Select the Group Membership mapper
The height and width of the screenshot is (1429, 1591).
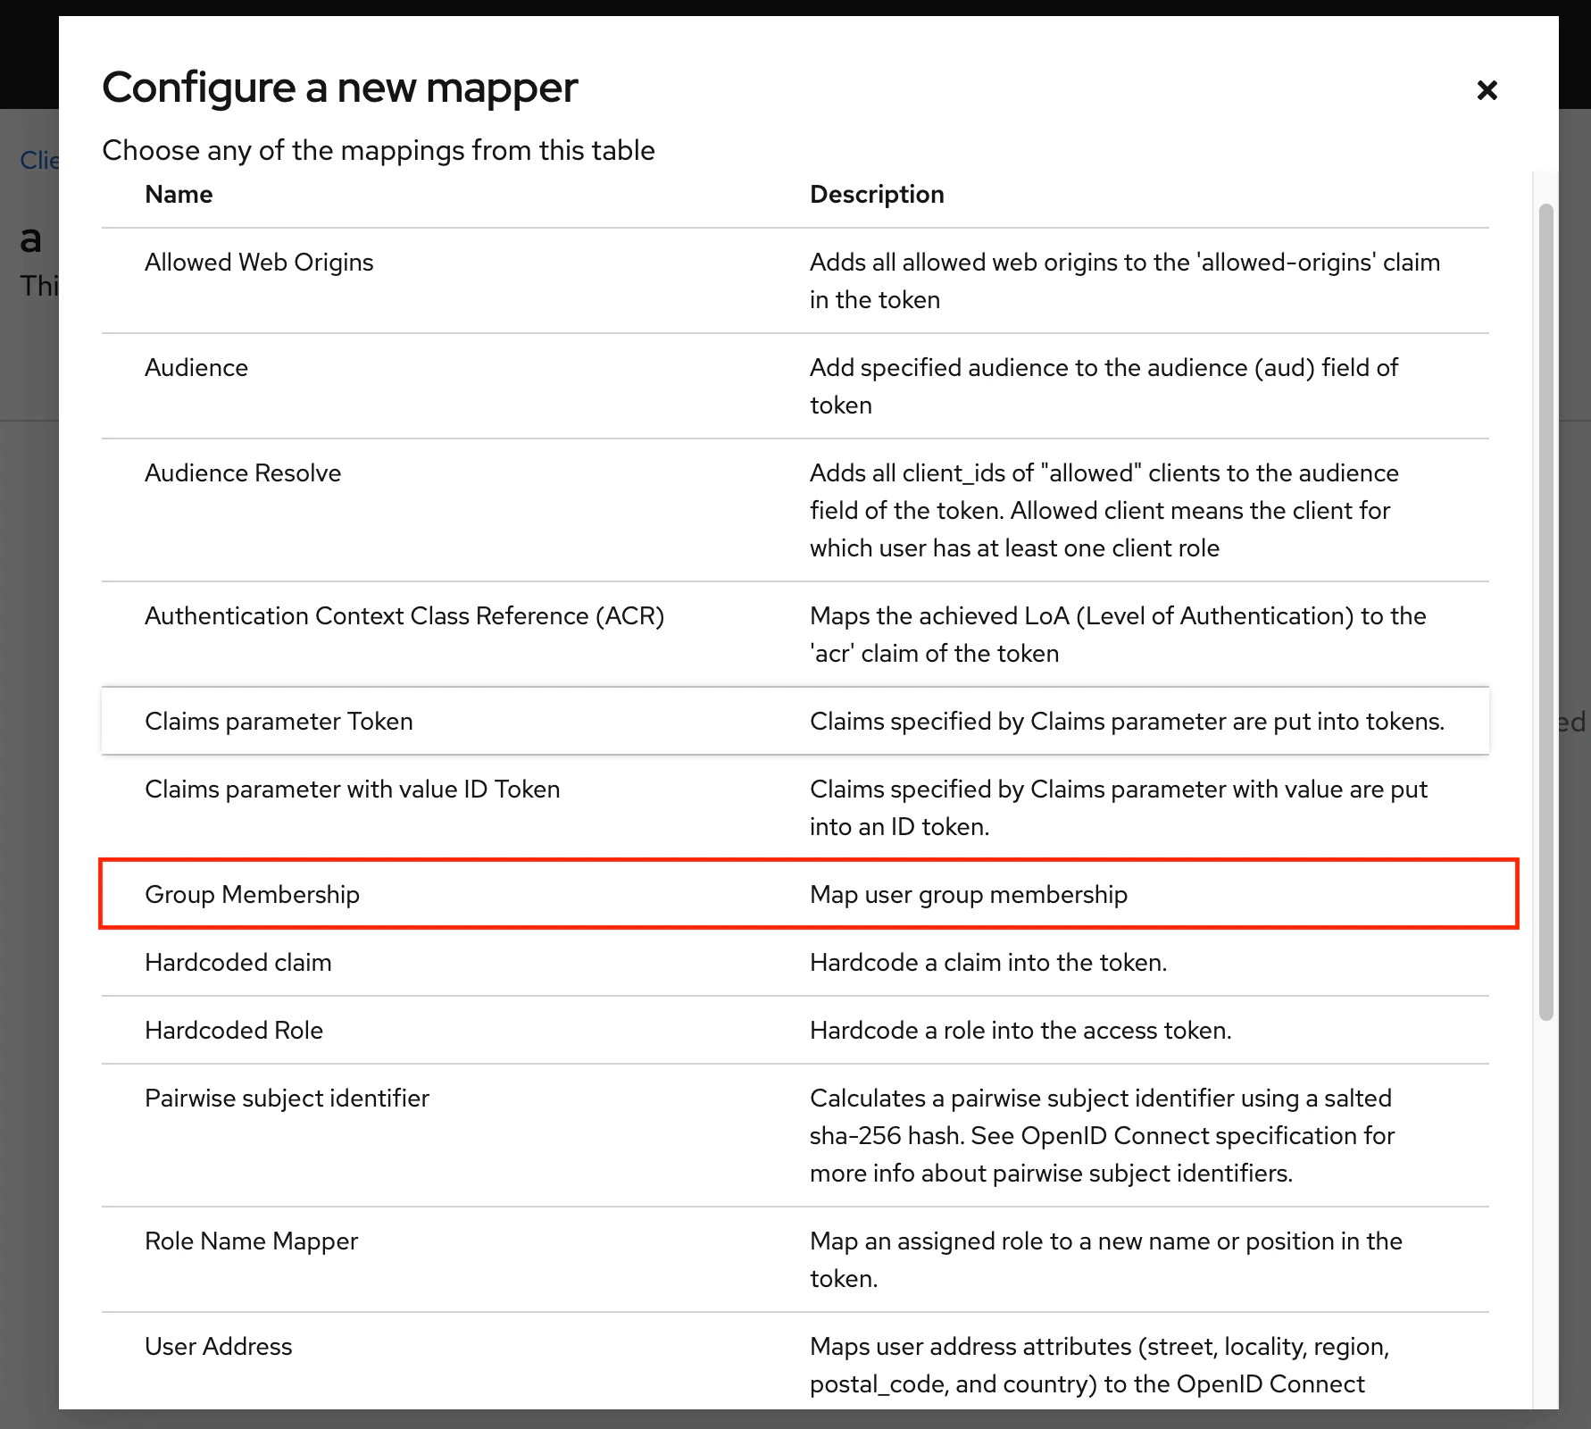click(253, 894)
